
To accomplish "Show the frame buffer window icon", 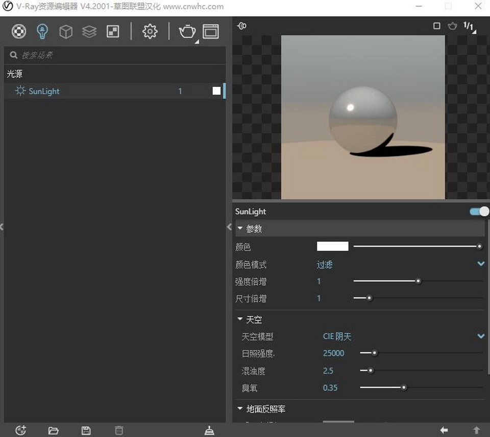I will (210, 32).
